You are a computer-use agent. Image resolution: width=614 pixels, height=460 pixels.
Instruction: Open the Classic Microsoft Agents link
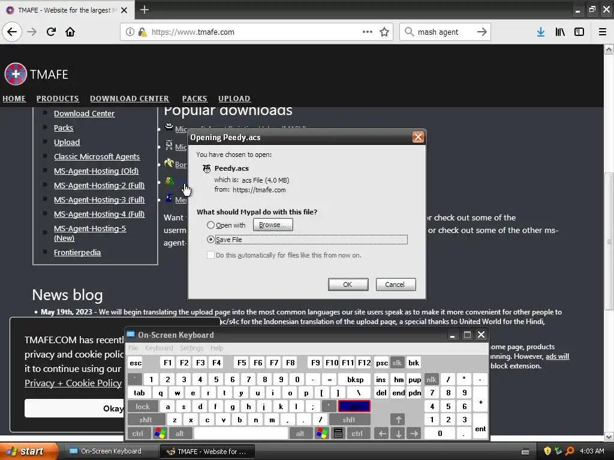point(97,156)
